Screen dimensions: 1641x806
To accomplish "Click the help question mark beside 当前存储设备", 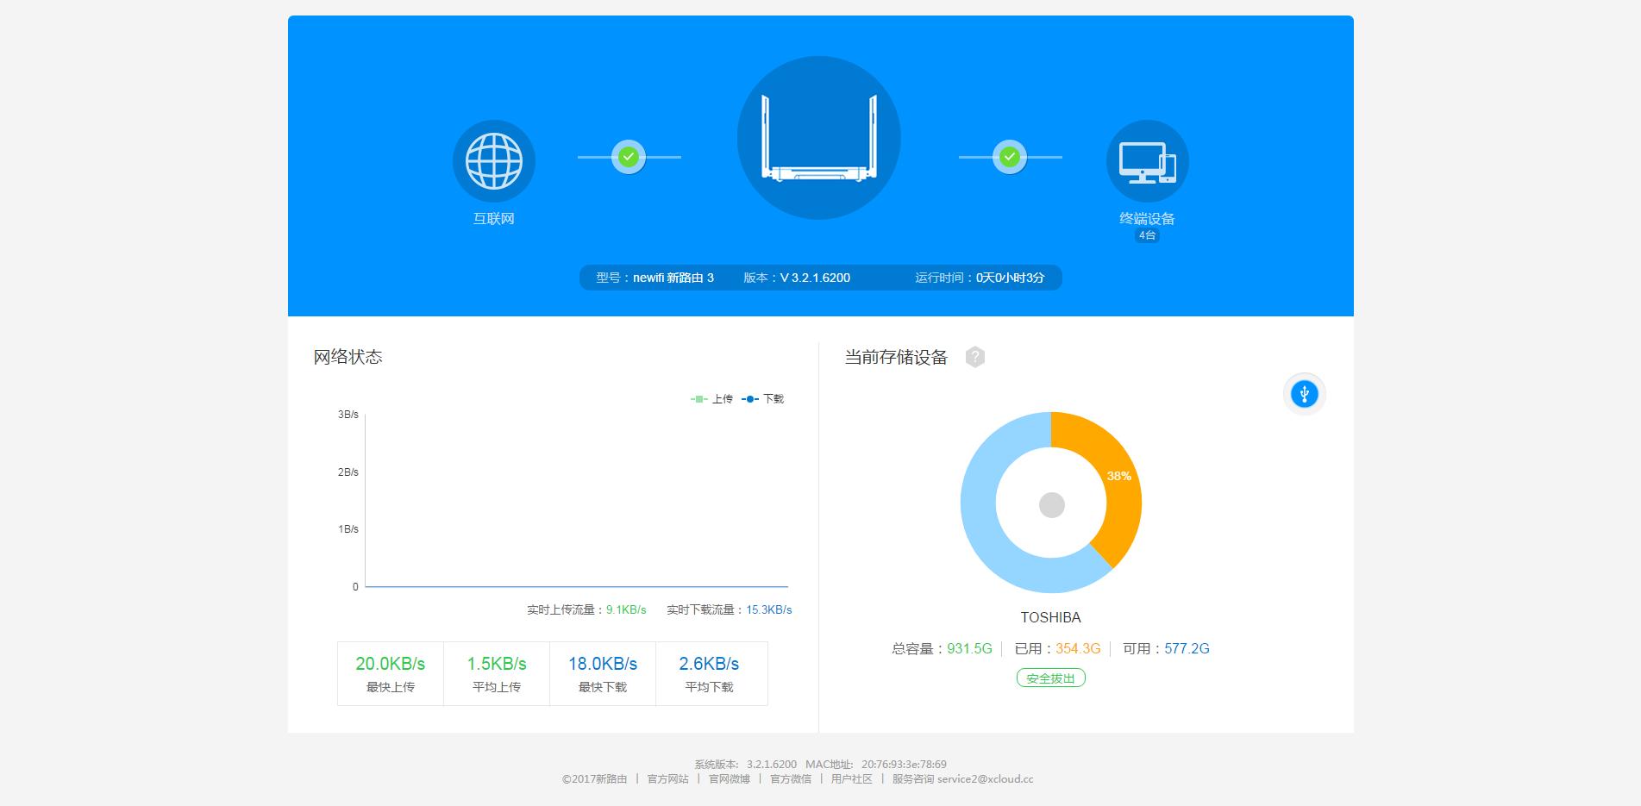I will [977, 357].
